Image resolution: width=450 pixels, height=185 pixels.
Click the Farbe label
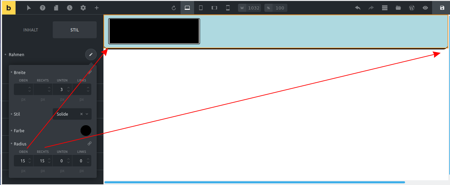point(19,131)
